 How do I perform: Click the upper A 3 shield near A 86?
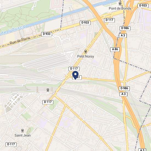[x=123, y=35]
